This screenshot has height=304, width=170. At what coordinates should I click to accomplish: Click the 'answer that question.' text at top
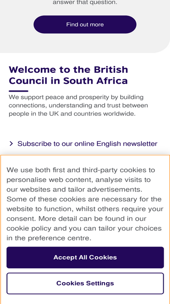[x=85, y=3]
